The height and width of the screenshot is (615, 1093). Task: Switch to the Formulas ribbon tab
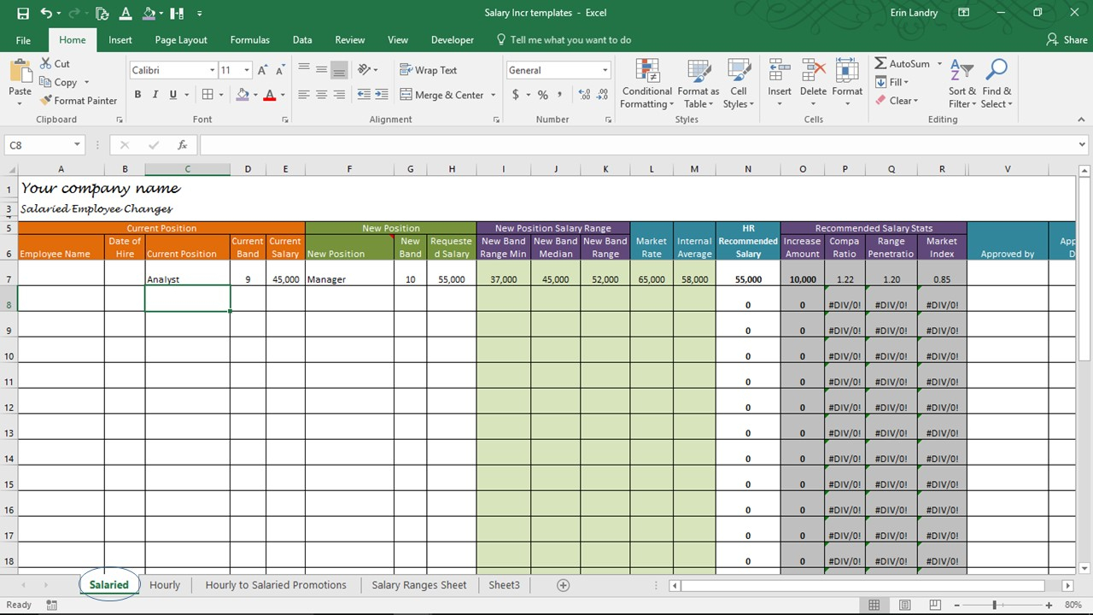[249, 39]
